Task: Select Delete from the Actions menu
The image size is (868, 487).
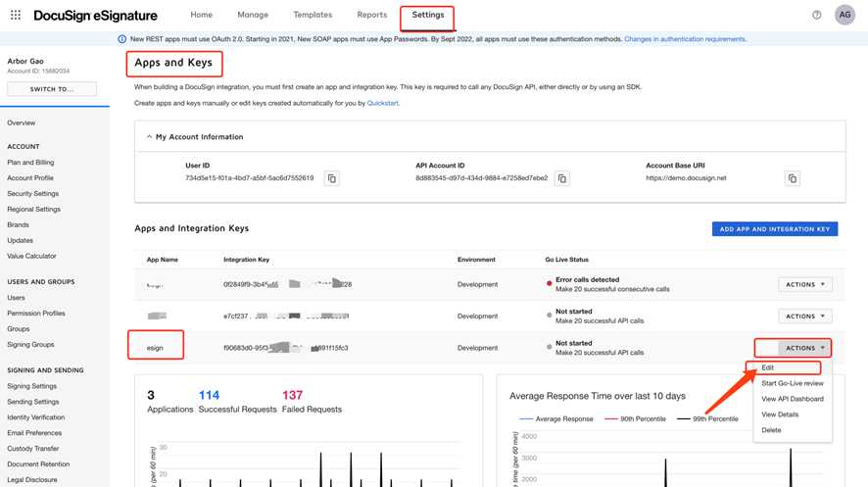Action: point(771,430)
